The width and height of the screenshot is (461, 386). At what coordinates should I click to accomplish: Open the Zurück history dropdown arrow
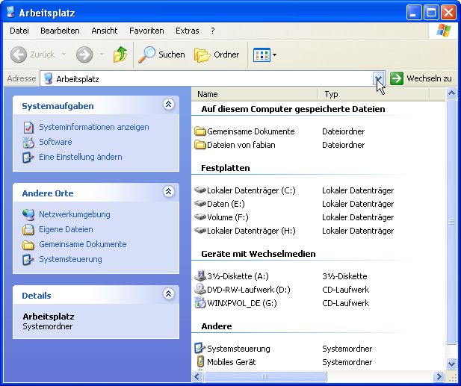tap(64, 55)
